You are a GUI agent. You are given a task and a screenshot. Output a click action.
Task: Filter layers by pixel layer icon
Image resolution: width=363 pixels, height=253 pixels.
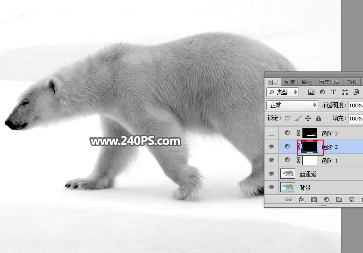coord(311,92)
